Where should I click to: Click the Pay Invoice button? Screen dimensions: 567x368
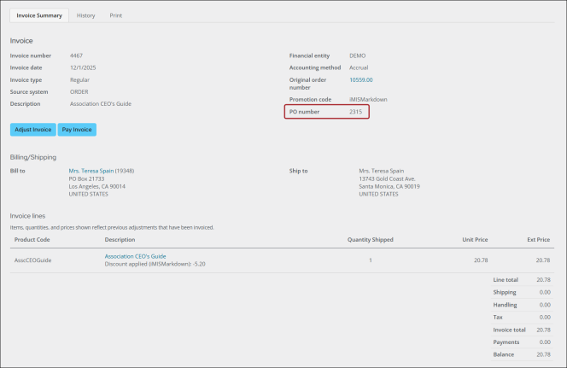[x=77, y=130]
